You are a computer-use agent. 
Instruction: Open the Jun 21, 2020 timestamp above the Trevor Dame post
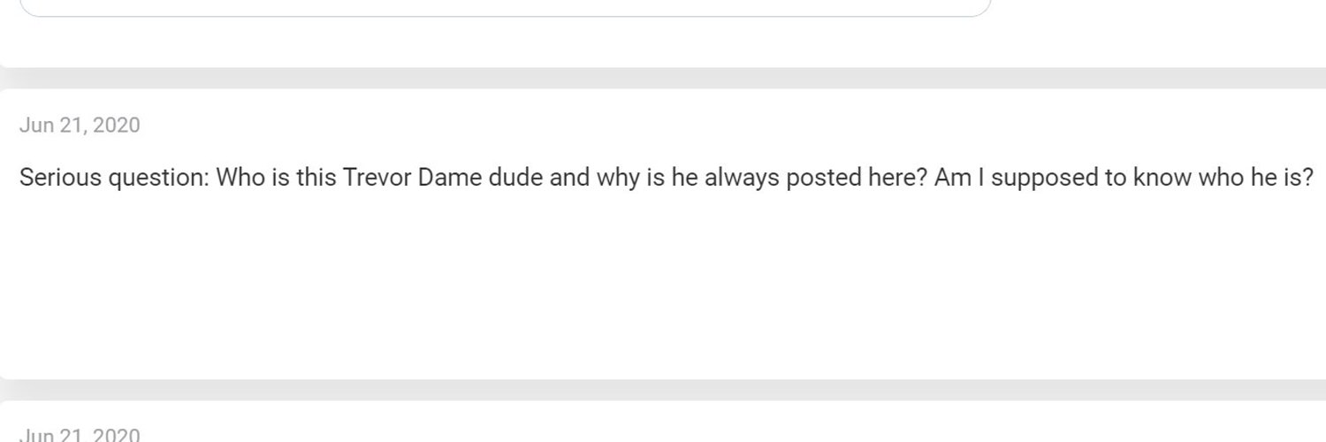click(80, 126)
